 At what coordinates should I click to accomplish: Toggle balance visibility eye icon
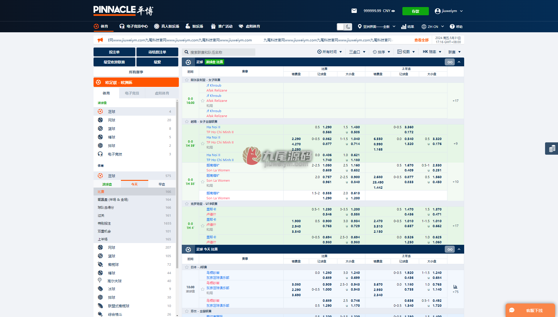point(393,11)
